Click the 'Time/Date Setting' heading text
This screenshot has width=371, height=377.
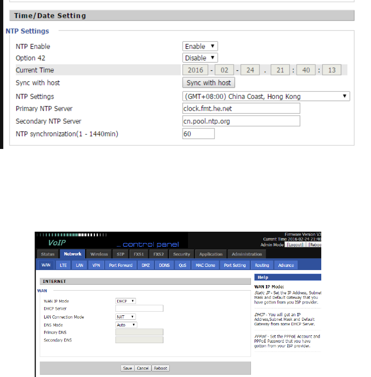click(x=50, y=16)
